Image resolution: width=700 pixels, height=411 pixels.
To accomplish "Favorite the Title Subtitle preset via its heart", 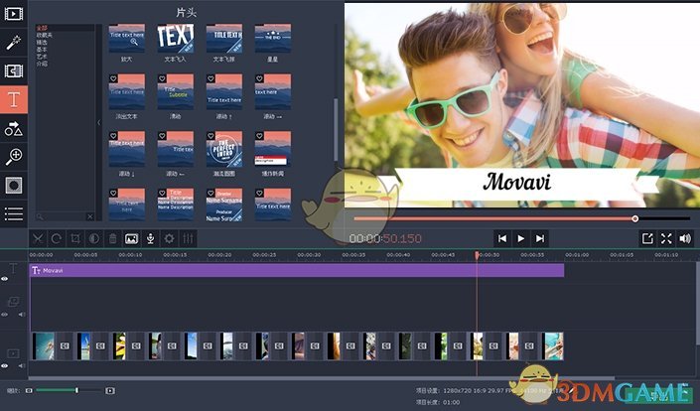I will [x=162, y=78].
